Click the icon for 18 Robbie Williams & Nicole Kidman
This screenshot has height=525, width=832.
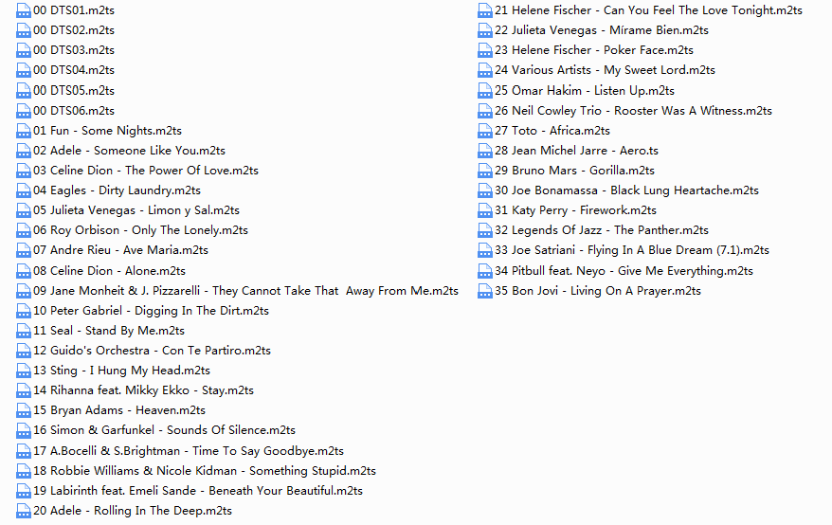[x=24, y=471]
